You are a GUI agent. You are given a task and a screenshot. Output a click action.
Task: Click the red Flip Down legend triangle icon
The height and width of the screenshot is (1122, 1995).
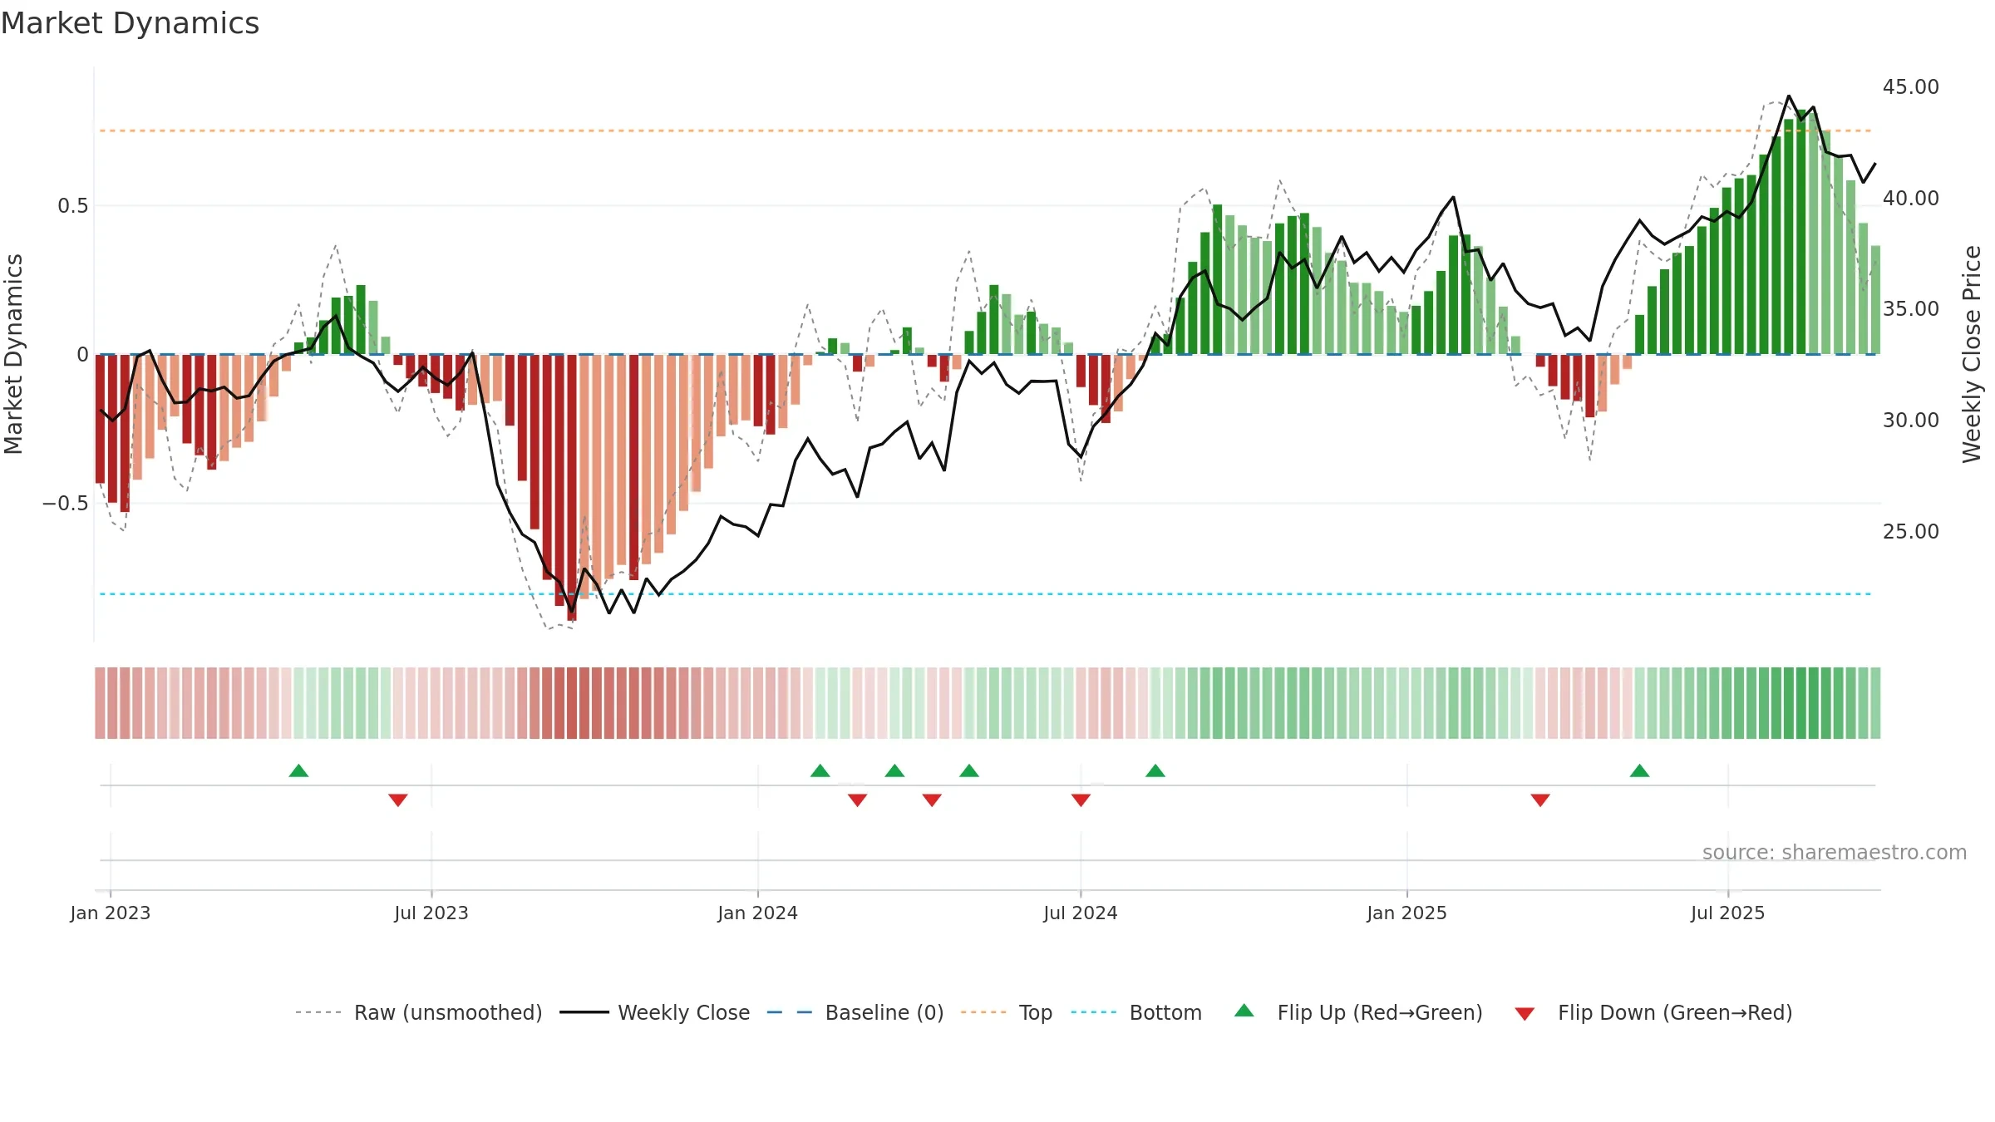pos(1525,1014)
